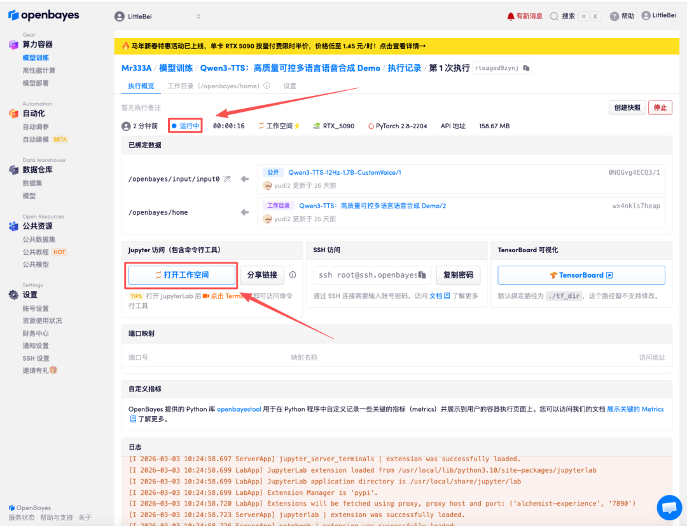The image size is (687, 526).
Task: Open the TensorBoard button
Action: click(581, 275)
